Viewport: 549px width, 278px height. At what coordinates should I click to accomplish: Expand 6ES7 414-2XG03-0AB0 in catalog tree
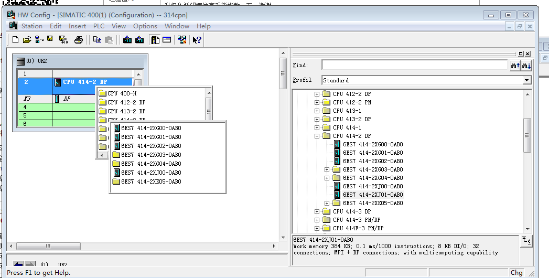click(x=327, y=169)
